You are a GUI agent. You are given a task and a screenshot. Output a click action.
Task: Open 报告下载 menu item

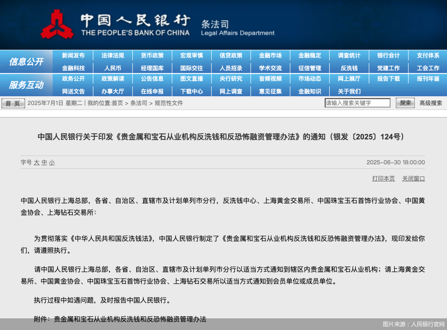point(388,79)
